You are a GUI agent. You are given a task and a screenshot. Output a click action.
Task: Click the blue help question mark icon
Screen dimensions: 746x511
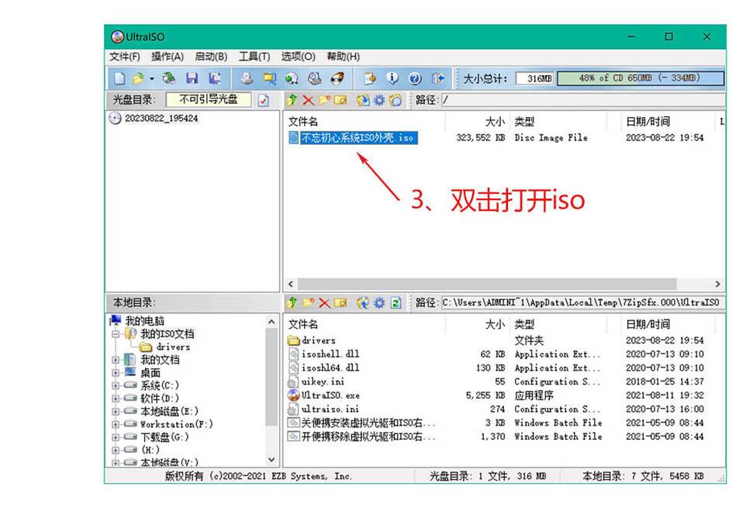click(x=415, y=78)
